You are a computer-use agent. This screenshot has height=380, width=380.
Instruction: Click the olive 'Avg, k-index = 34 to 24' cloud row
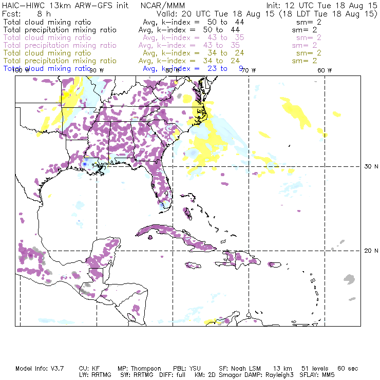coord(194,53)
